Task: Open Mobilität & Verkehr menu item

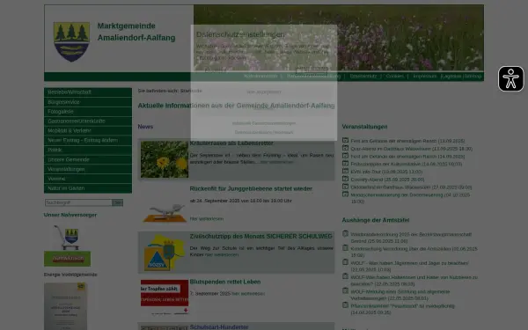Action: point(88,130)
